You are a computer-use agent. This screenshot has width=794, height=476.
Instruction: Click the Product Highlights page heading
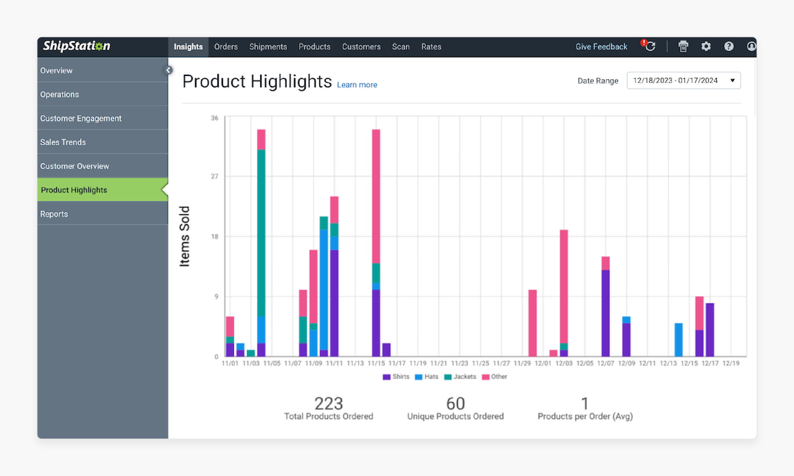pyautogui.click(x=257, y=81)
